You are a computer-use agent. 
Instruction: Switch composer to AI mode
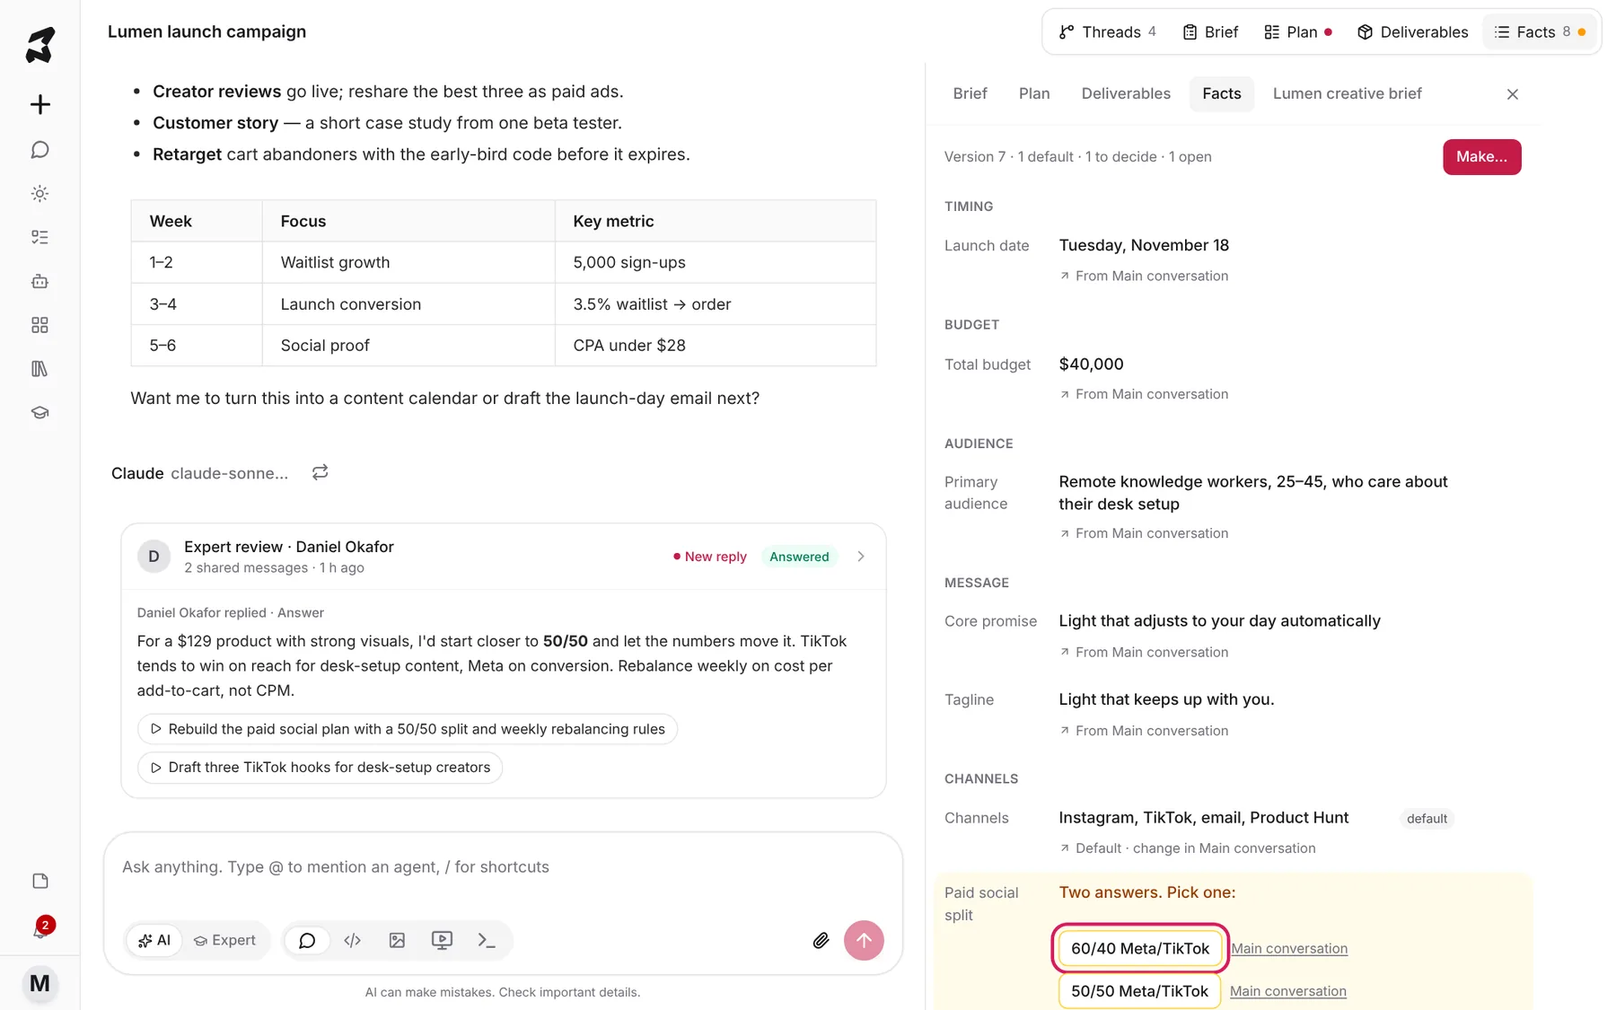click(154, 940)
